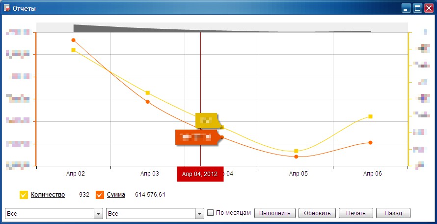The height and width of the screenshot is (224, 437).
Task: Click the orange Сумма value tooltip
Action: point(197,137)
